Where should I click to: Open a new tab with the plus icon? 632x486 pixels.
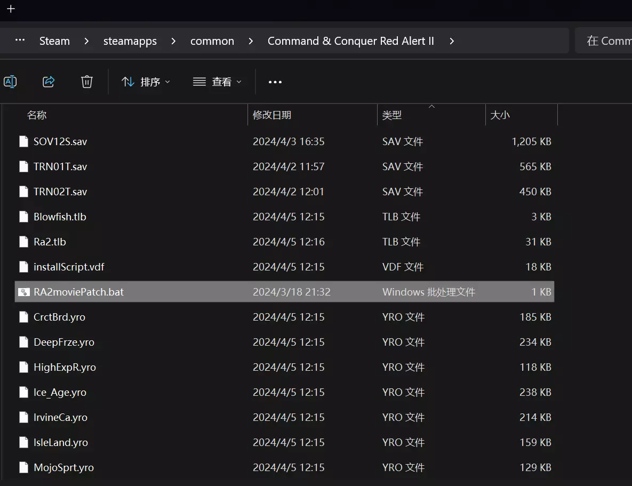point(11,9)
